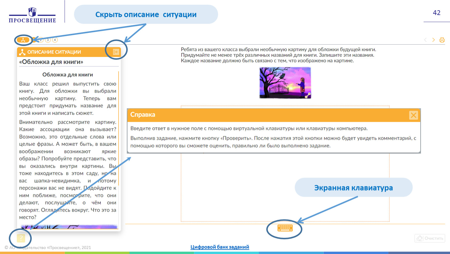450x254 pixels.
Task: Click the print icon
Action: pos(442,40)
